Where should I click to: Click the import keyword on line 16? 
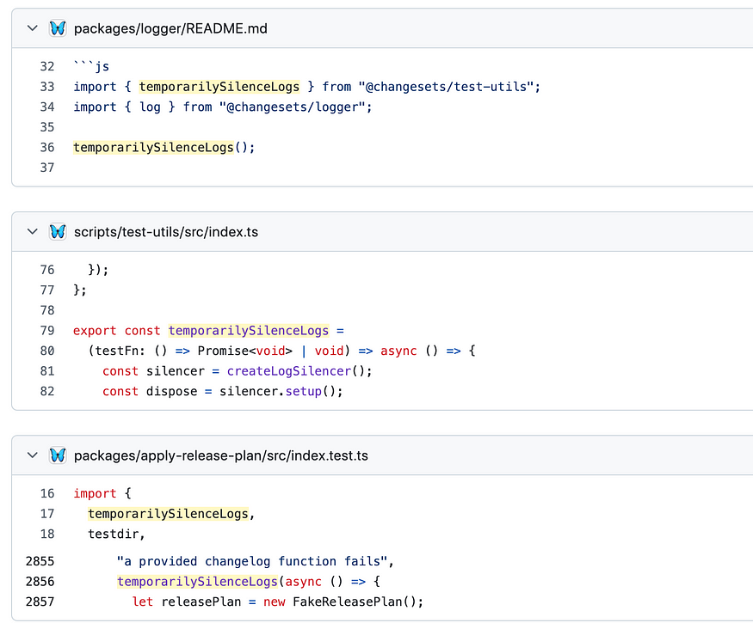pos(95,493)
